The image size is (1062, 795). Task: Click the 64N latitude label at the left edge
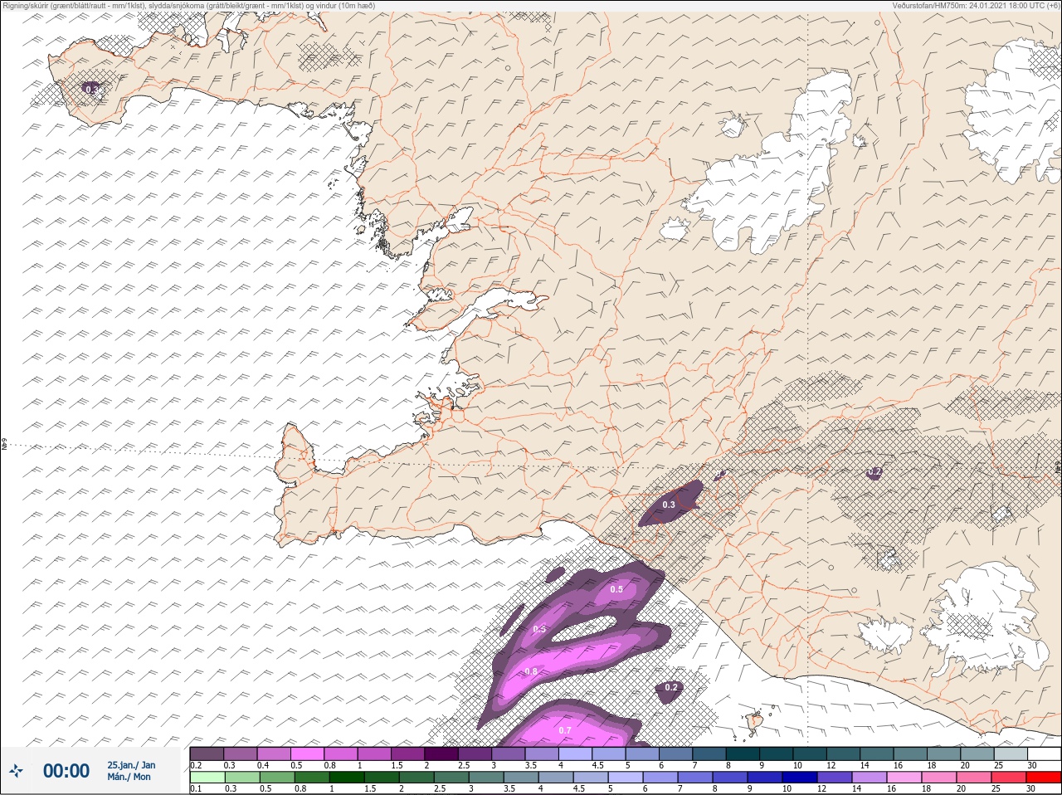(x=4, y=446)
